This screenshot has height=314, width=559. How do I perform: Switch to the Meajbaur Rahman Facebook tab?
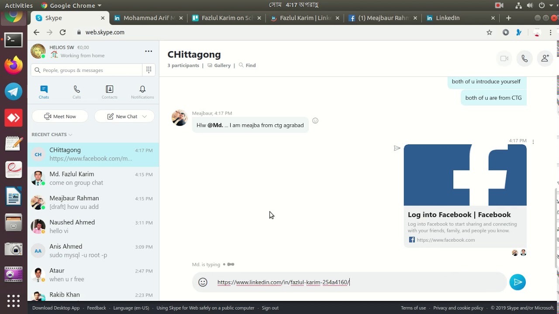(383, 18)
